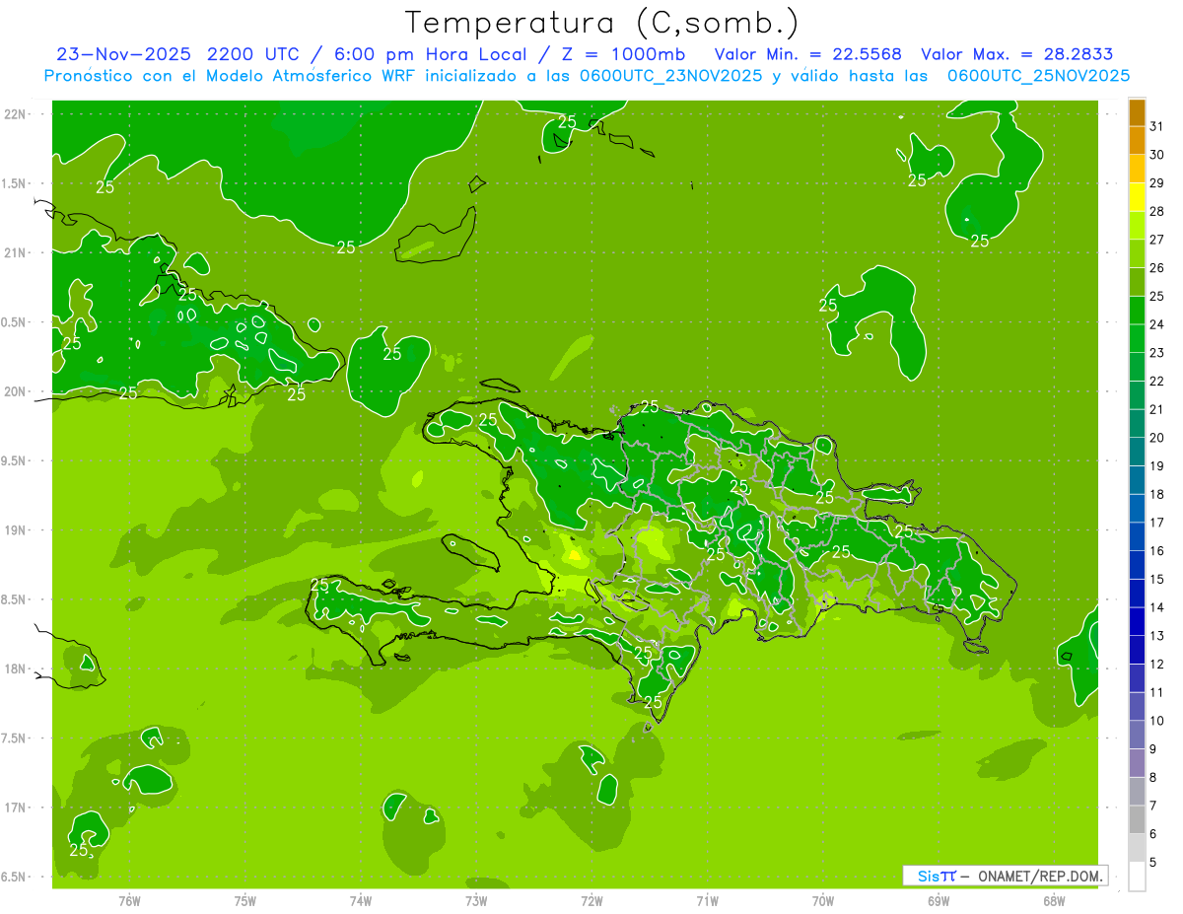1183x914 pixels.
Task: Click the "18N" latitude axis label
Action: pos(15,668)
